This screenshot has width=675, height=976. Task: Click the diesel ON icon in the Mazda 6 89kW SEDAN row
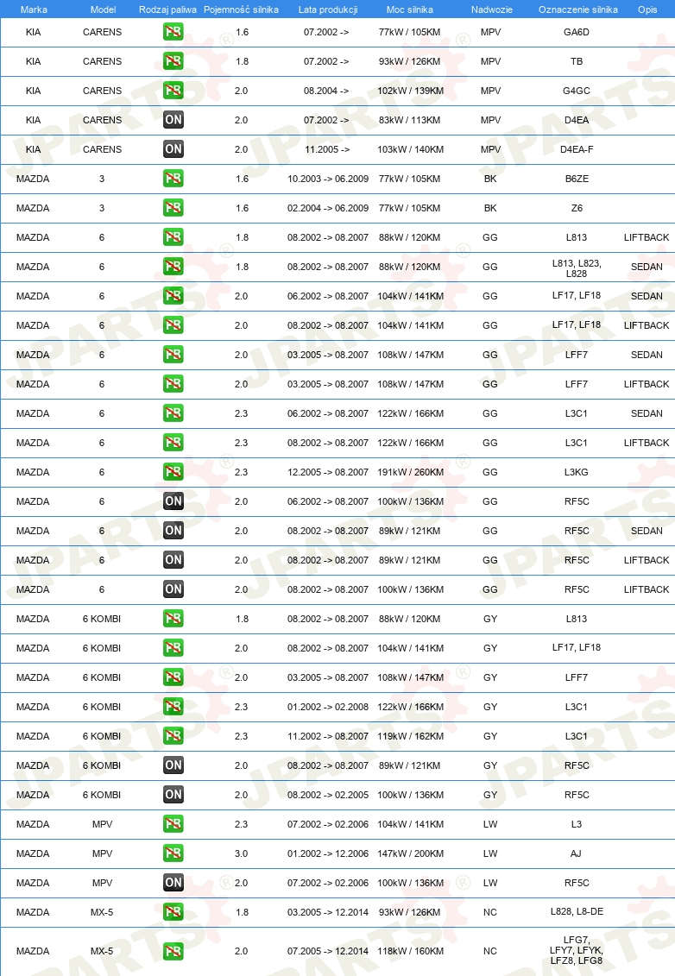tap(173, 531)
